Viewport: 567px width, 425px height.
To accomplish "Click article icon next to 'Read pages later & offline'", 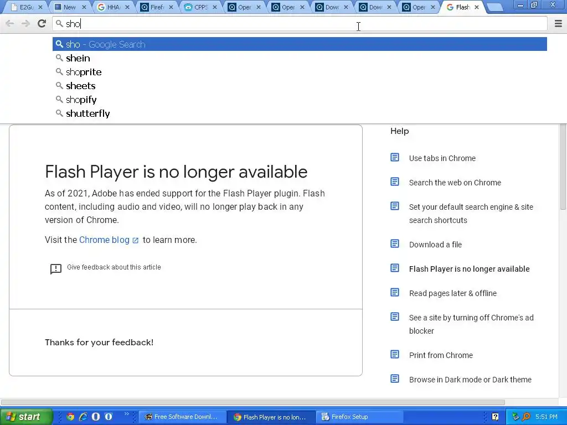I will point(395,292).
